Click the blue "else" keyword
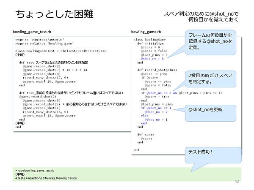The width and height of the screenshot is (254, 190). pyautogui.click(x=145, y=116)
